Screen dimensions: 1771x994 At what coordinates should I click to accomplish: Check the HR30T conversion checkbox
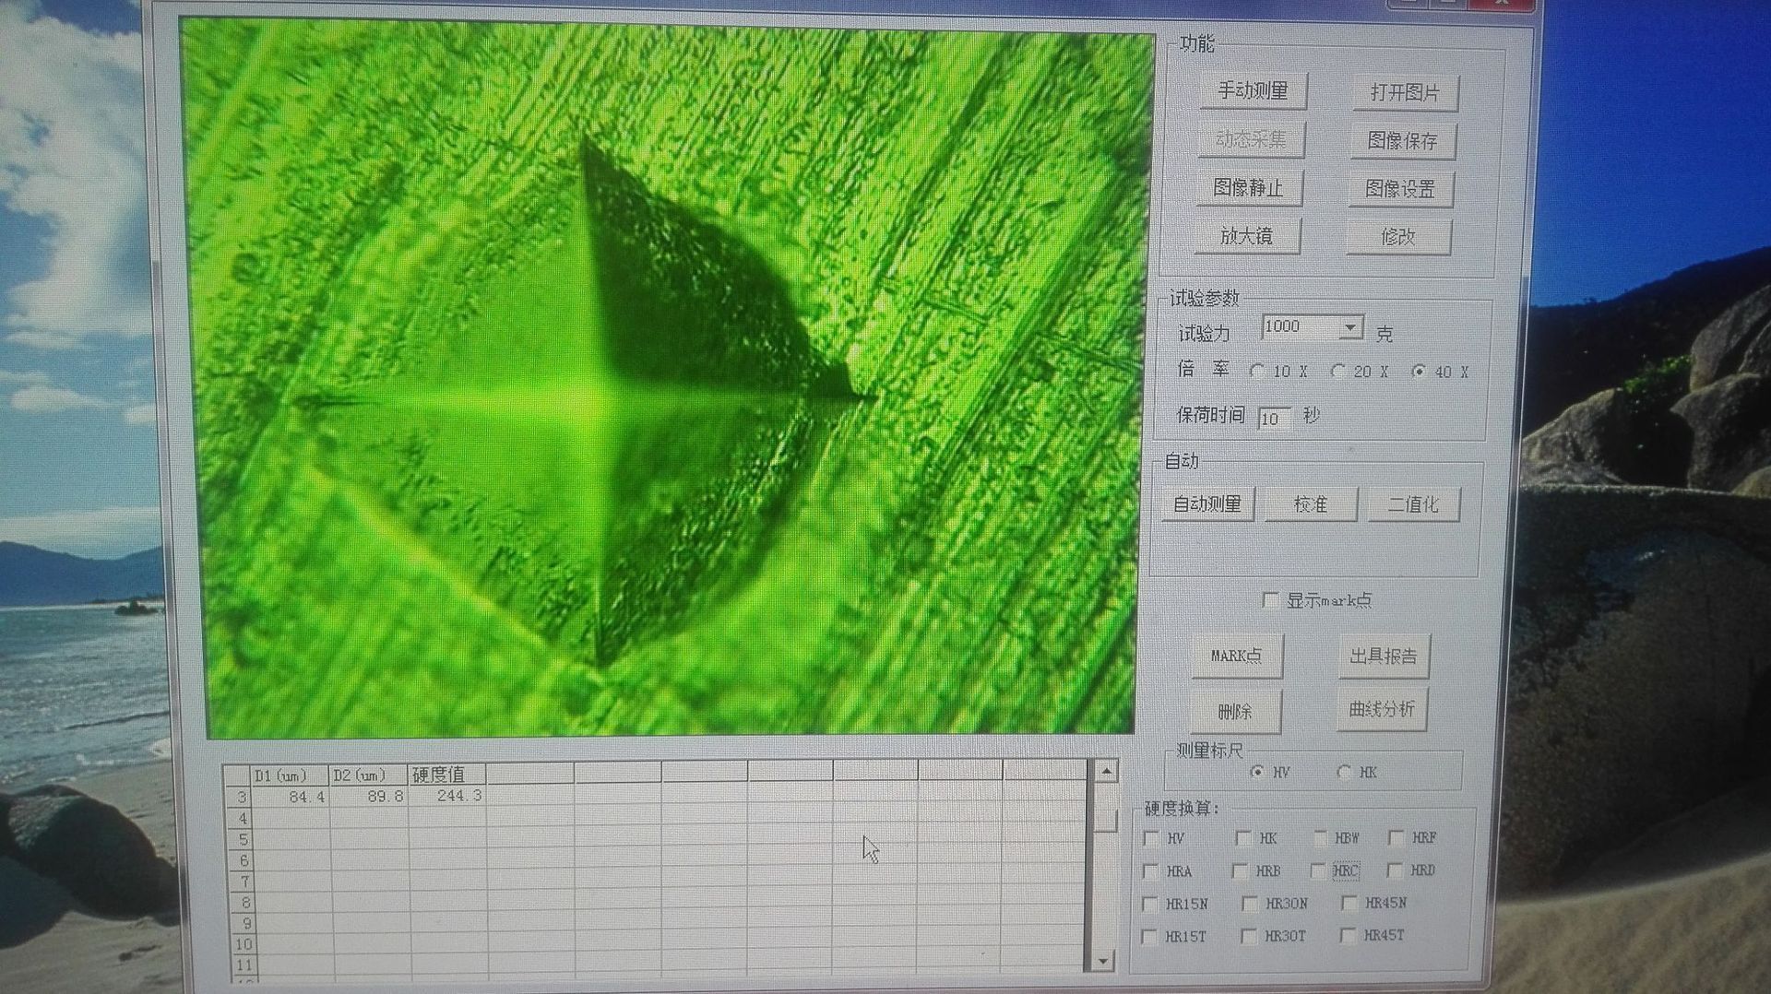pos(1248,936)
